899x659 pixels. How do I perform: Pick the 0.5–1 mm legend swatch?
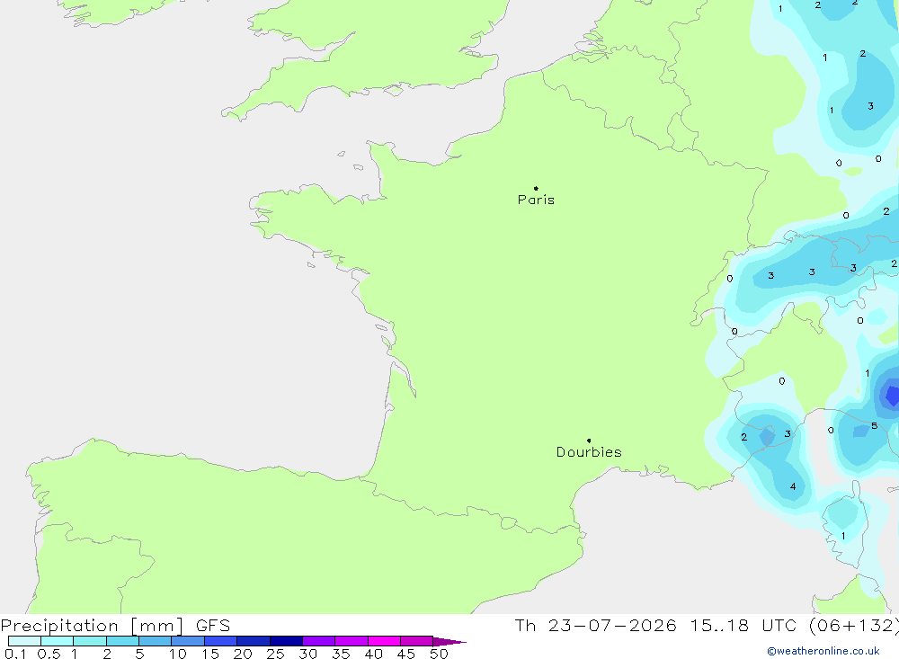[58, 641]
